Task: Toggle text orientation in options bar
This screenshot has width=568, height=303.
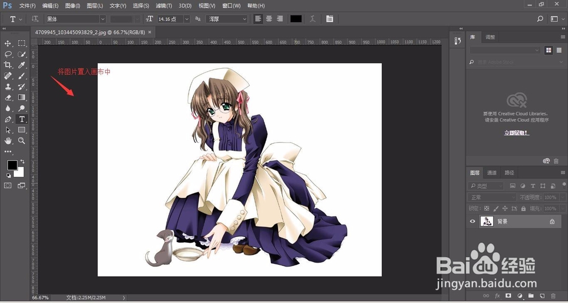Action: (35, 19)
